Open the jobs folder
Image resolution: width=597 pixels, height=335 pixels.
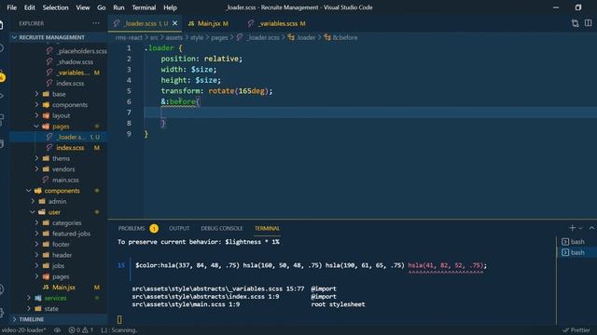[58, 266]
